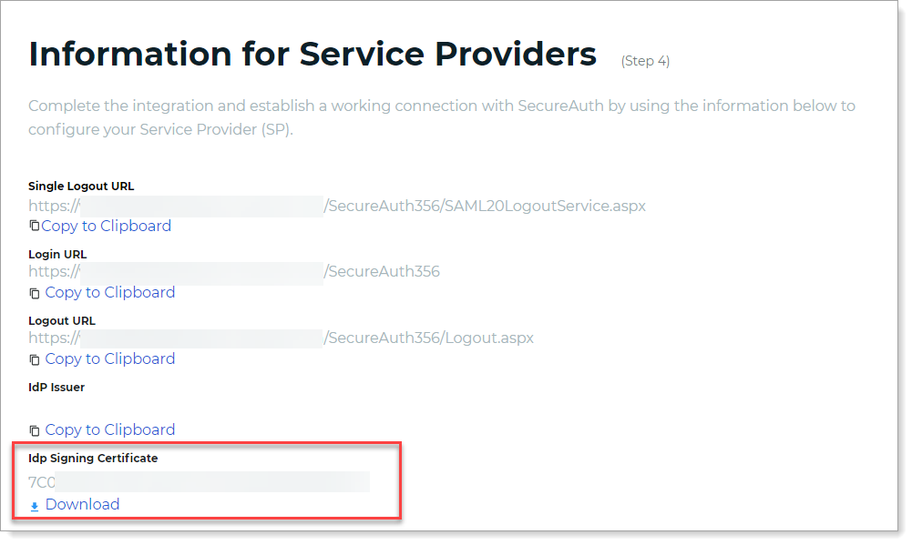Viewport: 912px width, 545px height.
Task: Click the copy icon under Login URL
Action: [35, 293]
